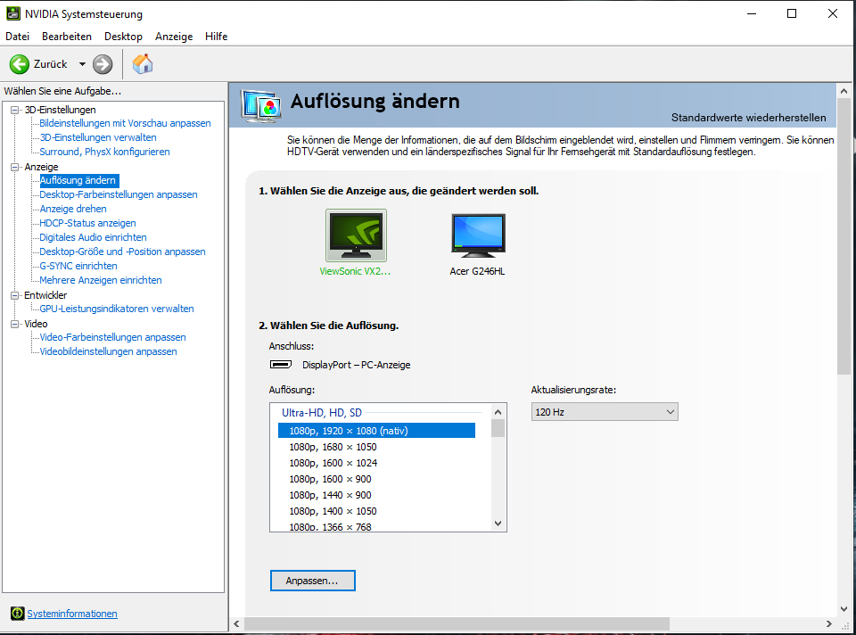Open Digitales Audio einrichten

(93, 237)
